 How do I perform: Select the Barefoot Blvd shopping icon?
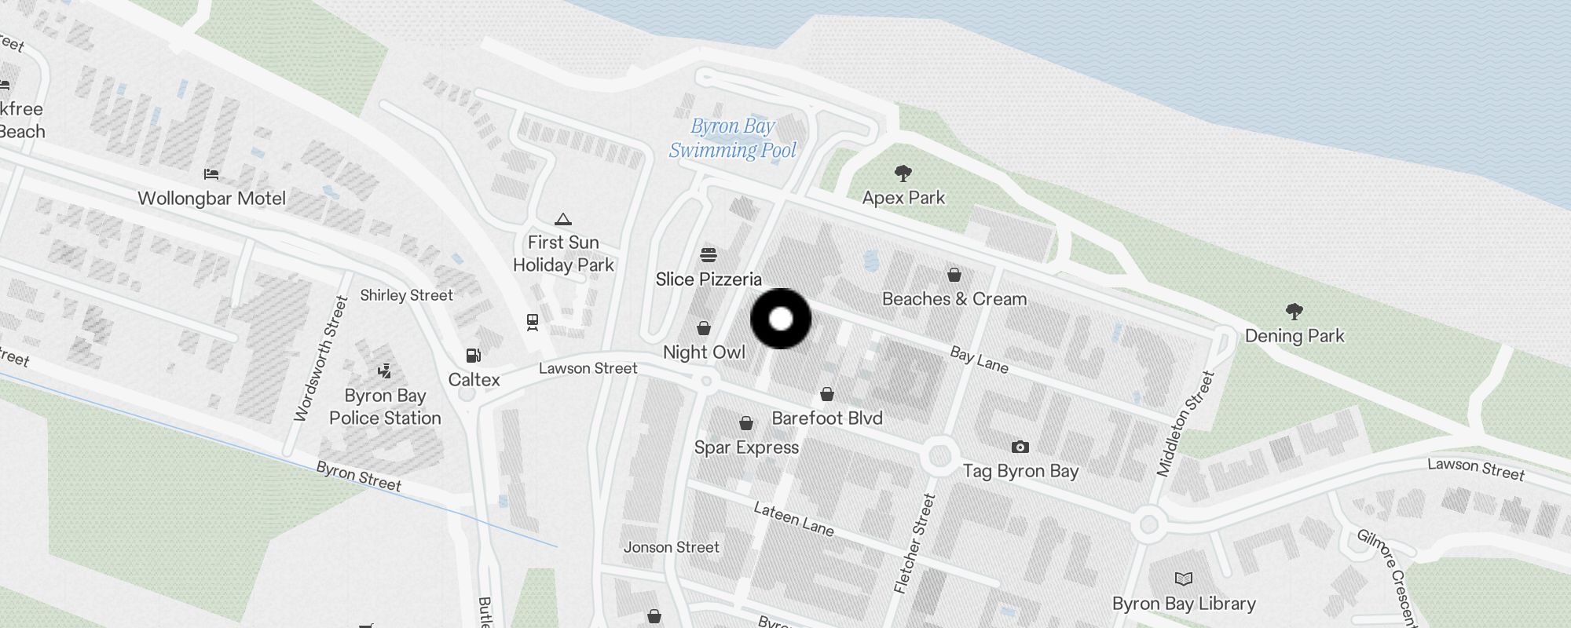point(826,394)
